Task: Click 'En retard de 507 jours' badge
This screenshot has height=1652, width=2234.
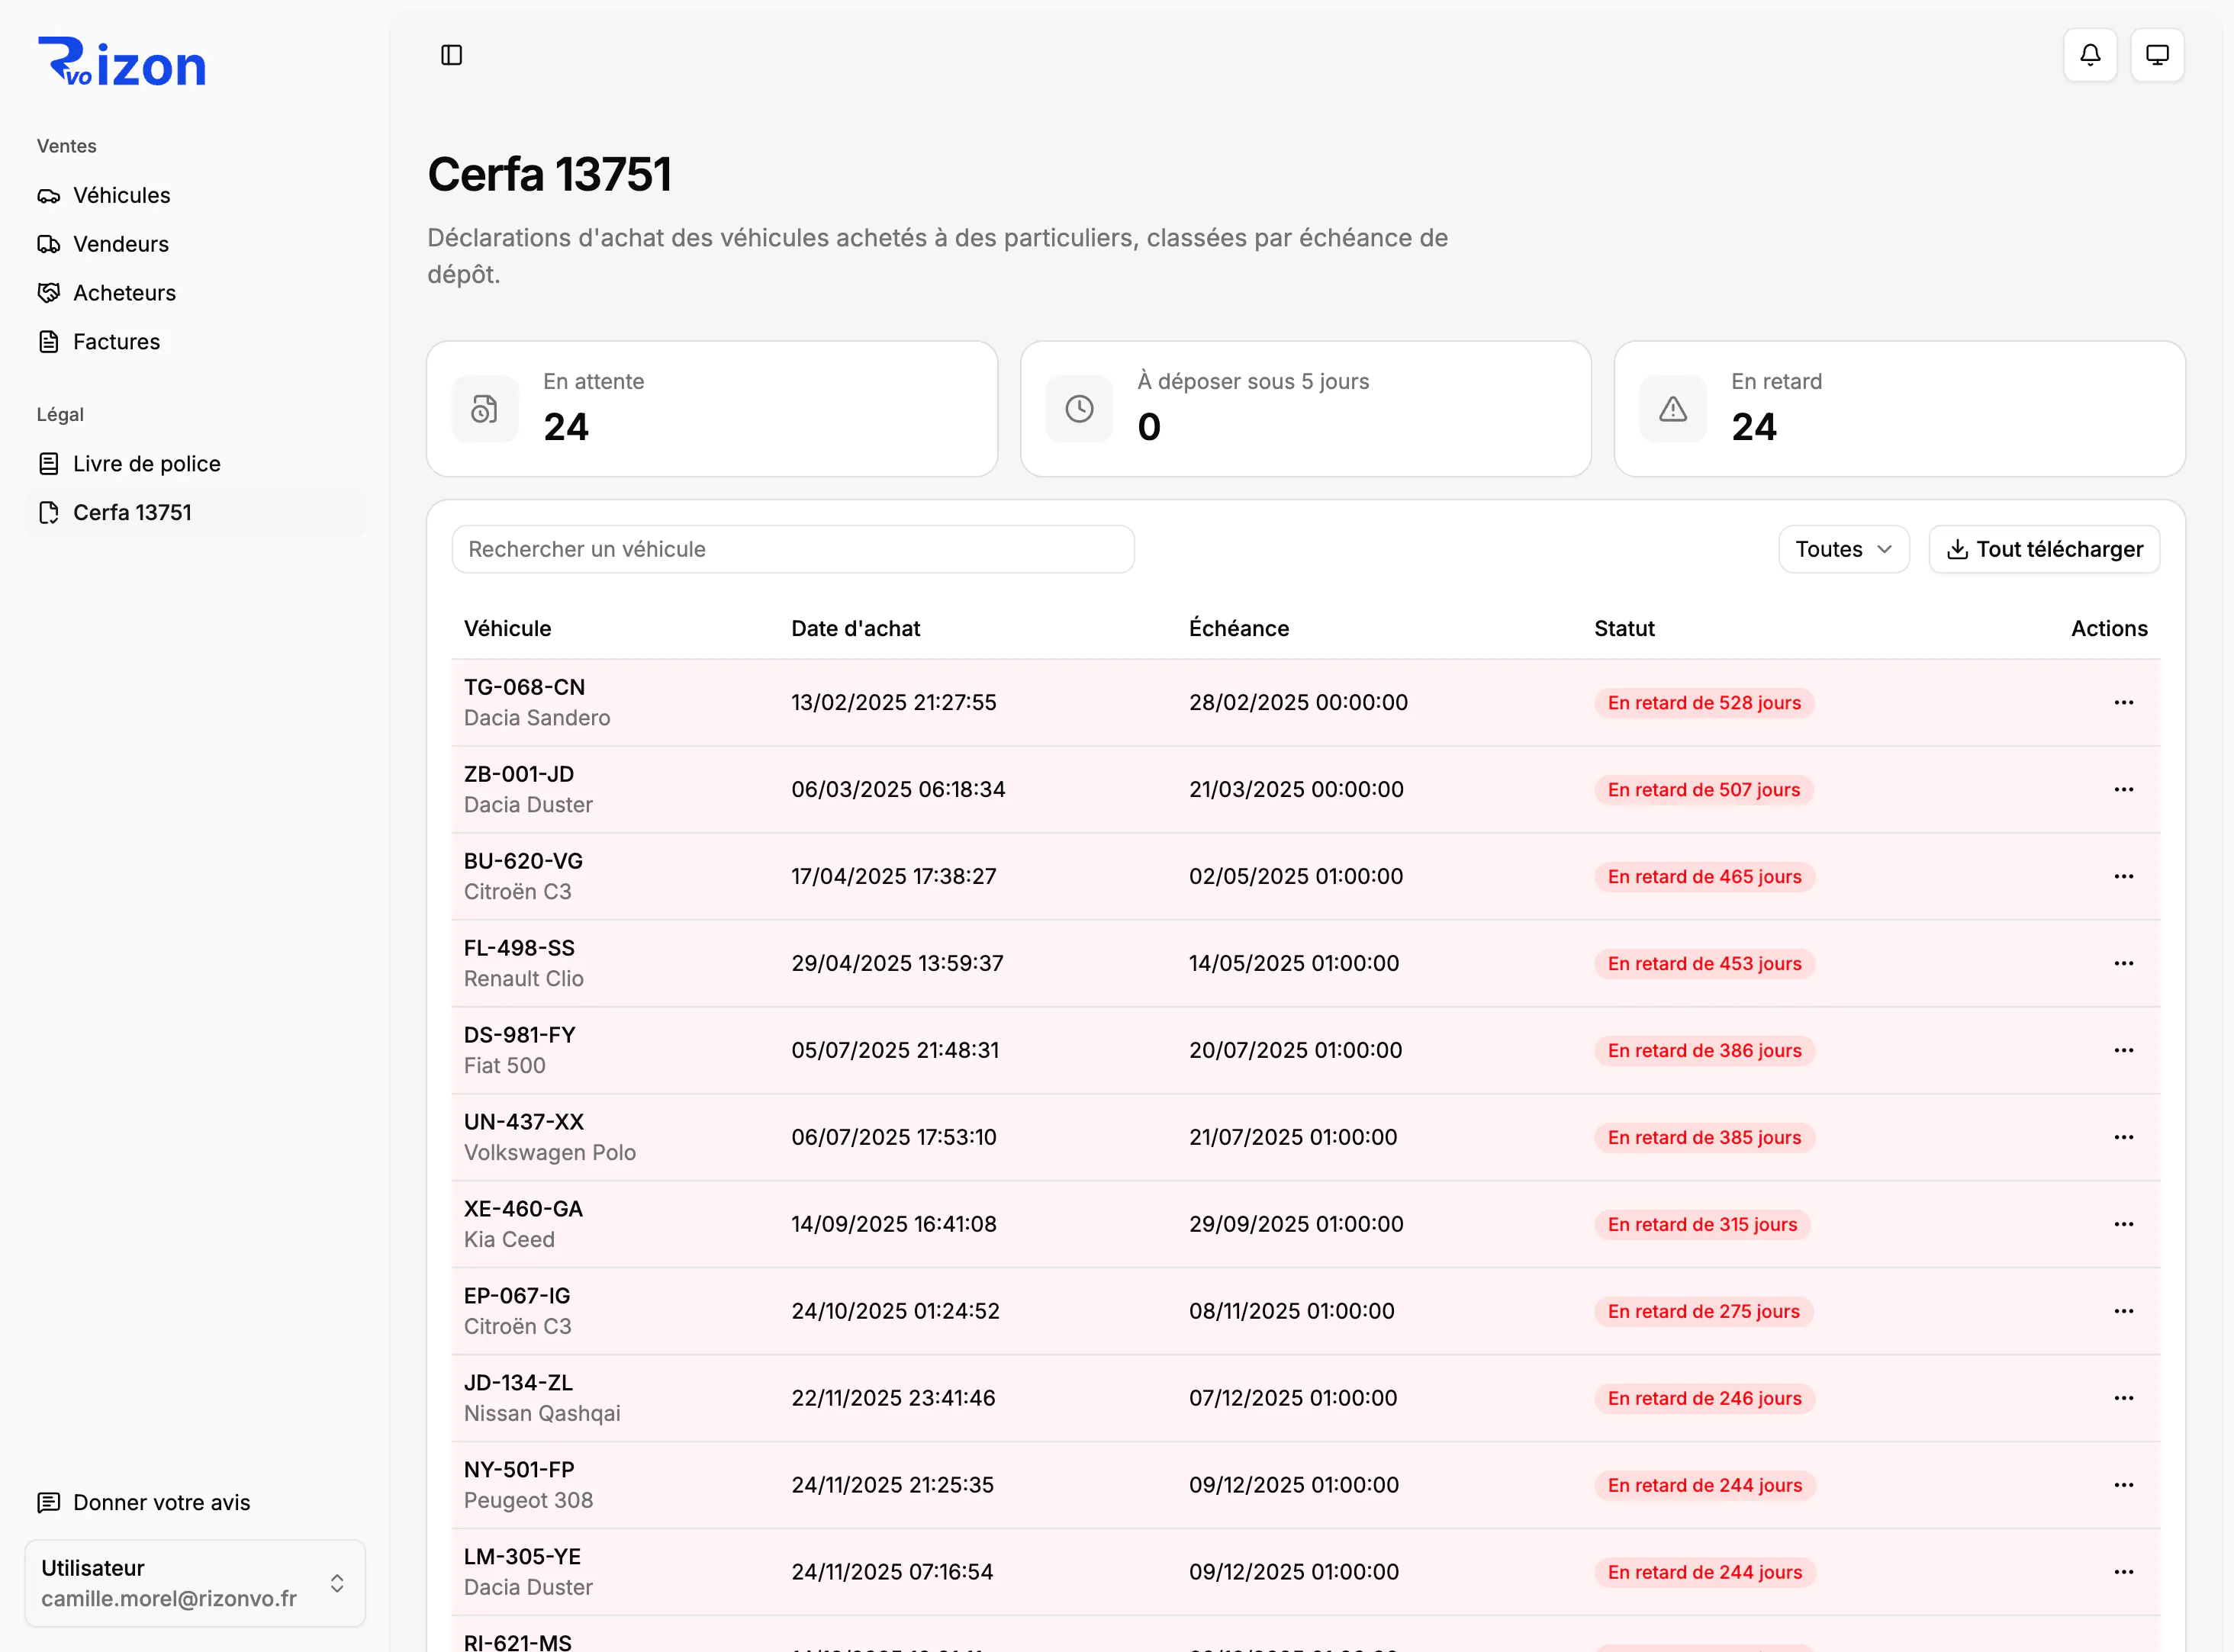Action: pos(1703,790)
